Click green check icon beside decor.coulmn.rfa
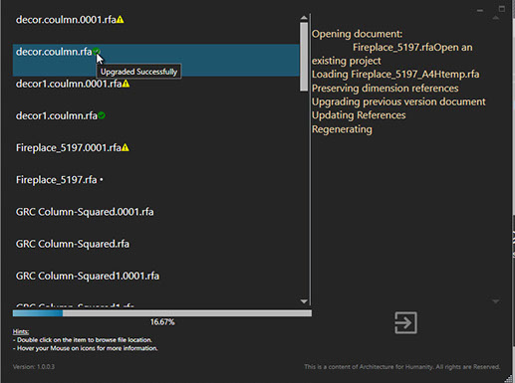 tap(96, 52)
